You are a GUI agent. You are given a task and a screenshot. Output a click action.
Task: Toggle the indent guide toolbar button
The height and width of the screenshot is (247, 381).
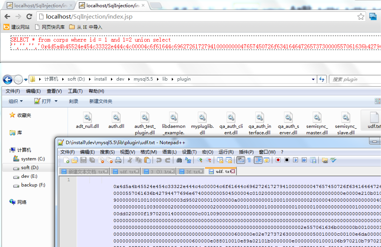(258, 160)
